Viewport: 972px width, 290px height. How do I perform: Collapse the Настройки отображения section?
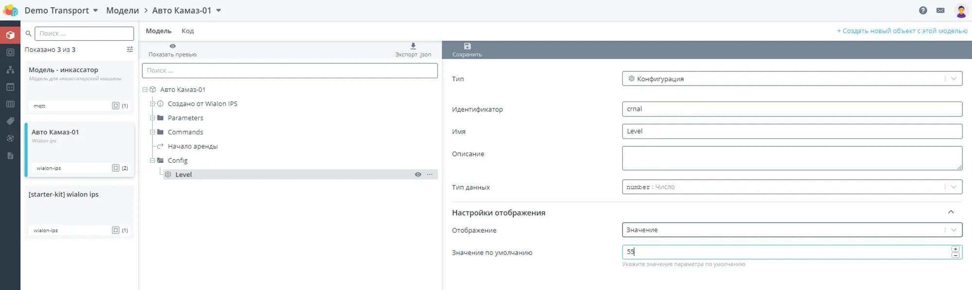951,212
